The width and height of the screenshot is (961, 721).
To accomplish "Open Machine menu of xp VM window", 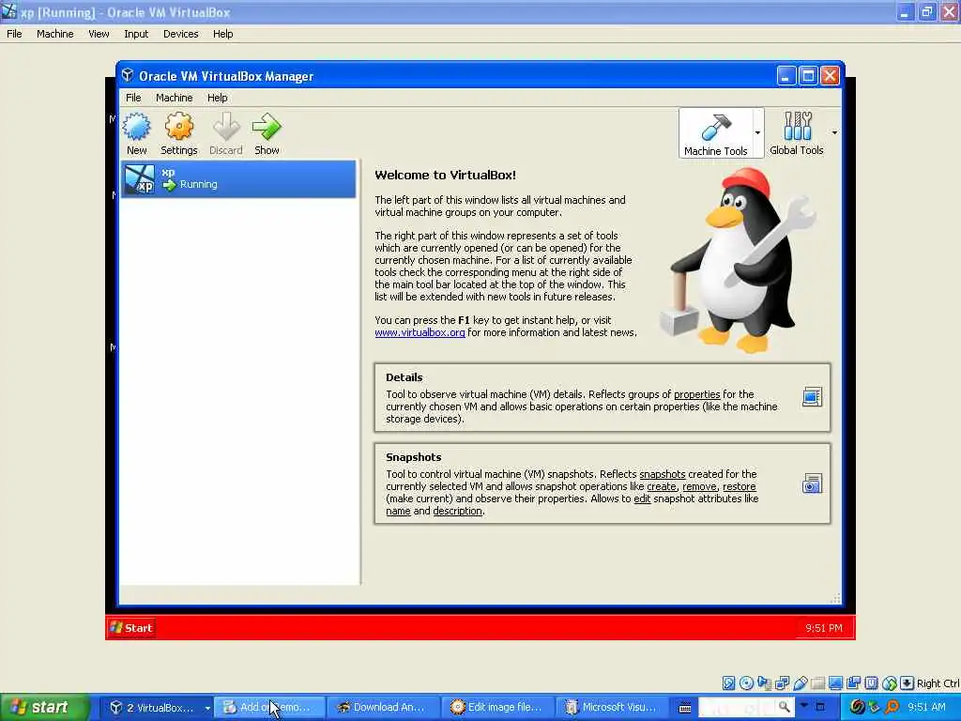I will click(55, 34).
